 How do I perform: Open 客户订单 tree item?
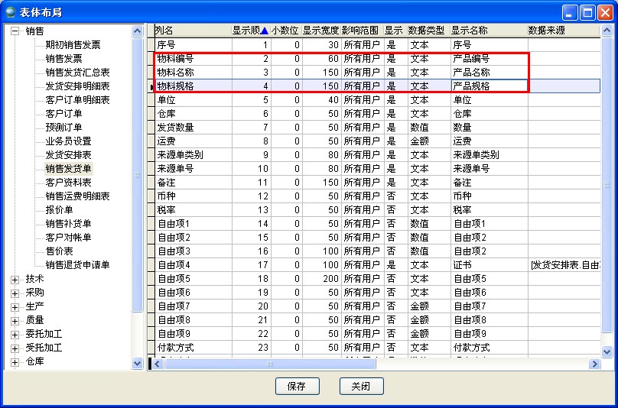click(63, 114)
